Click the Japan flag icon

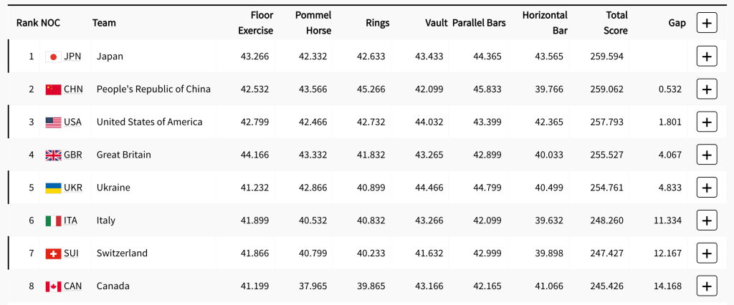pyautogui.click(x=53, y=57)
